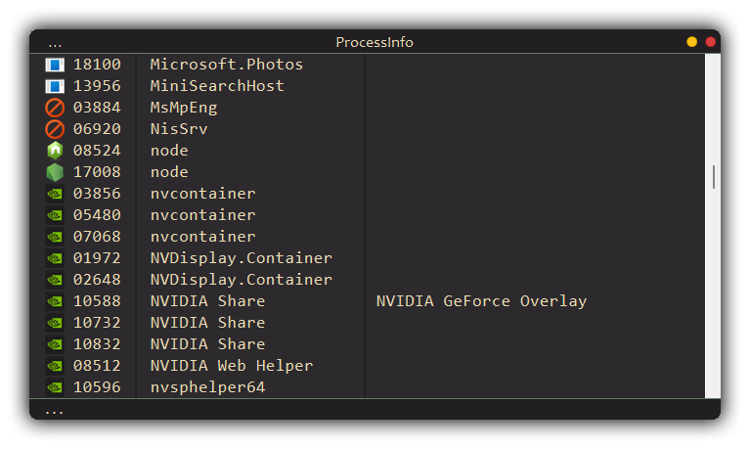Click the node icon for PID 08524
Screen dimensions: 750x449
[x=55, y=151]
